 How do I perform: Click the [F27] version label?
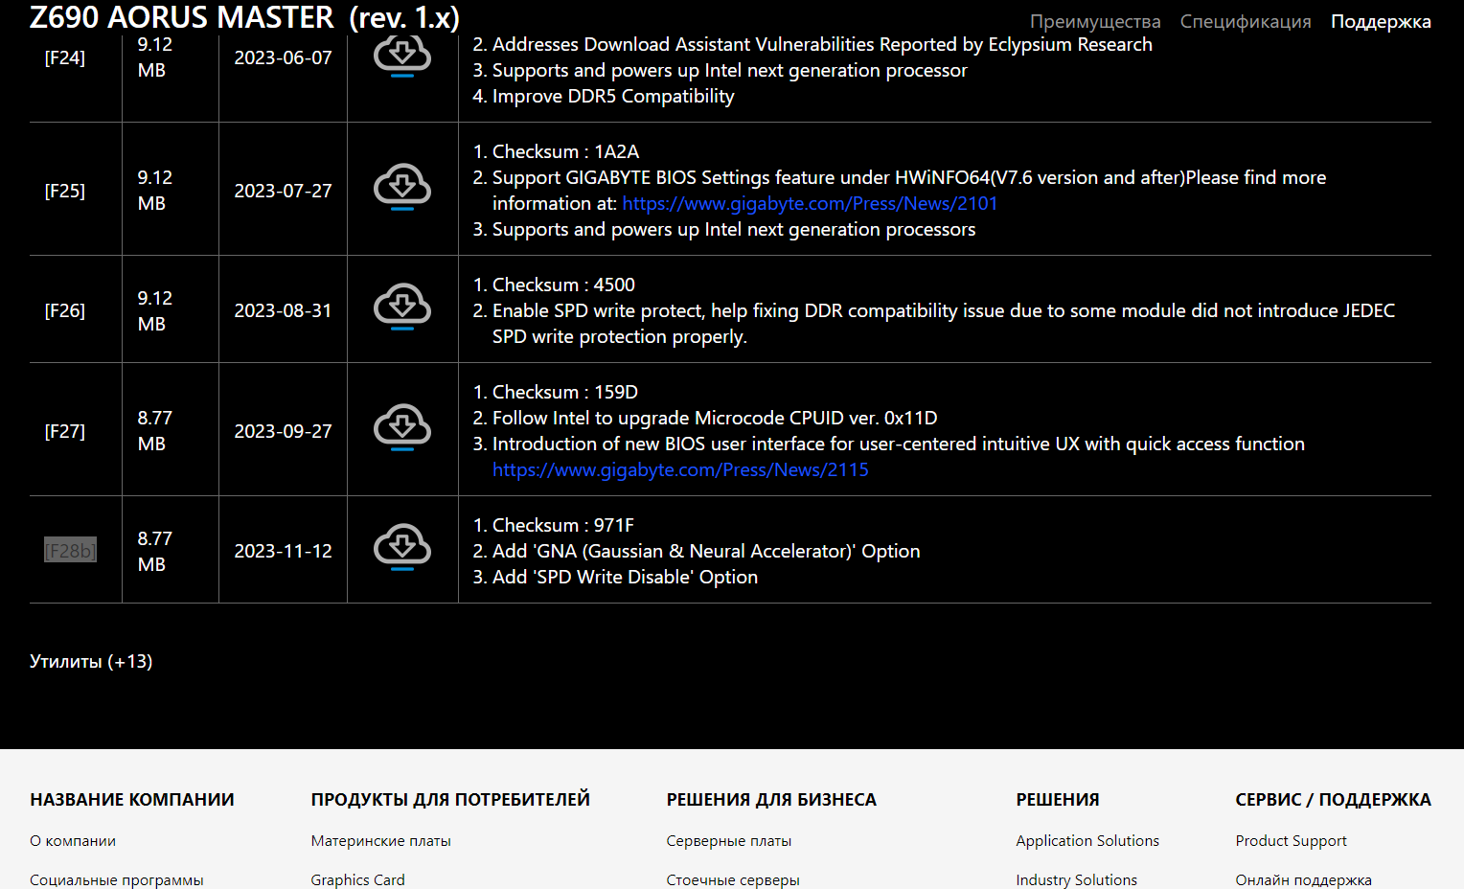65,431
